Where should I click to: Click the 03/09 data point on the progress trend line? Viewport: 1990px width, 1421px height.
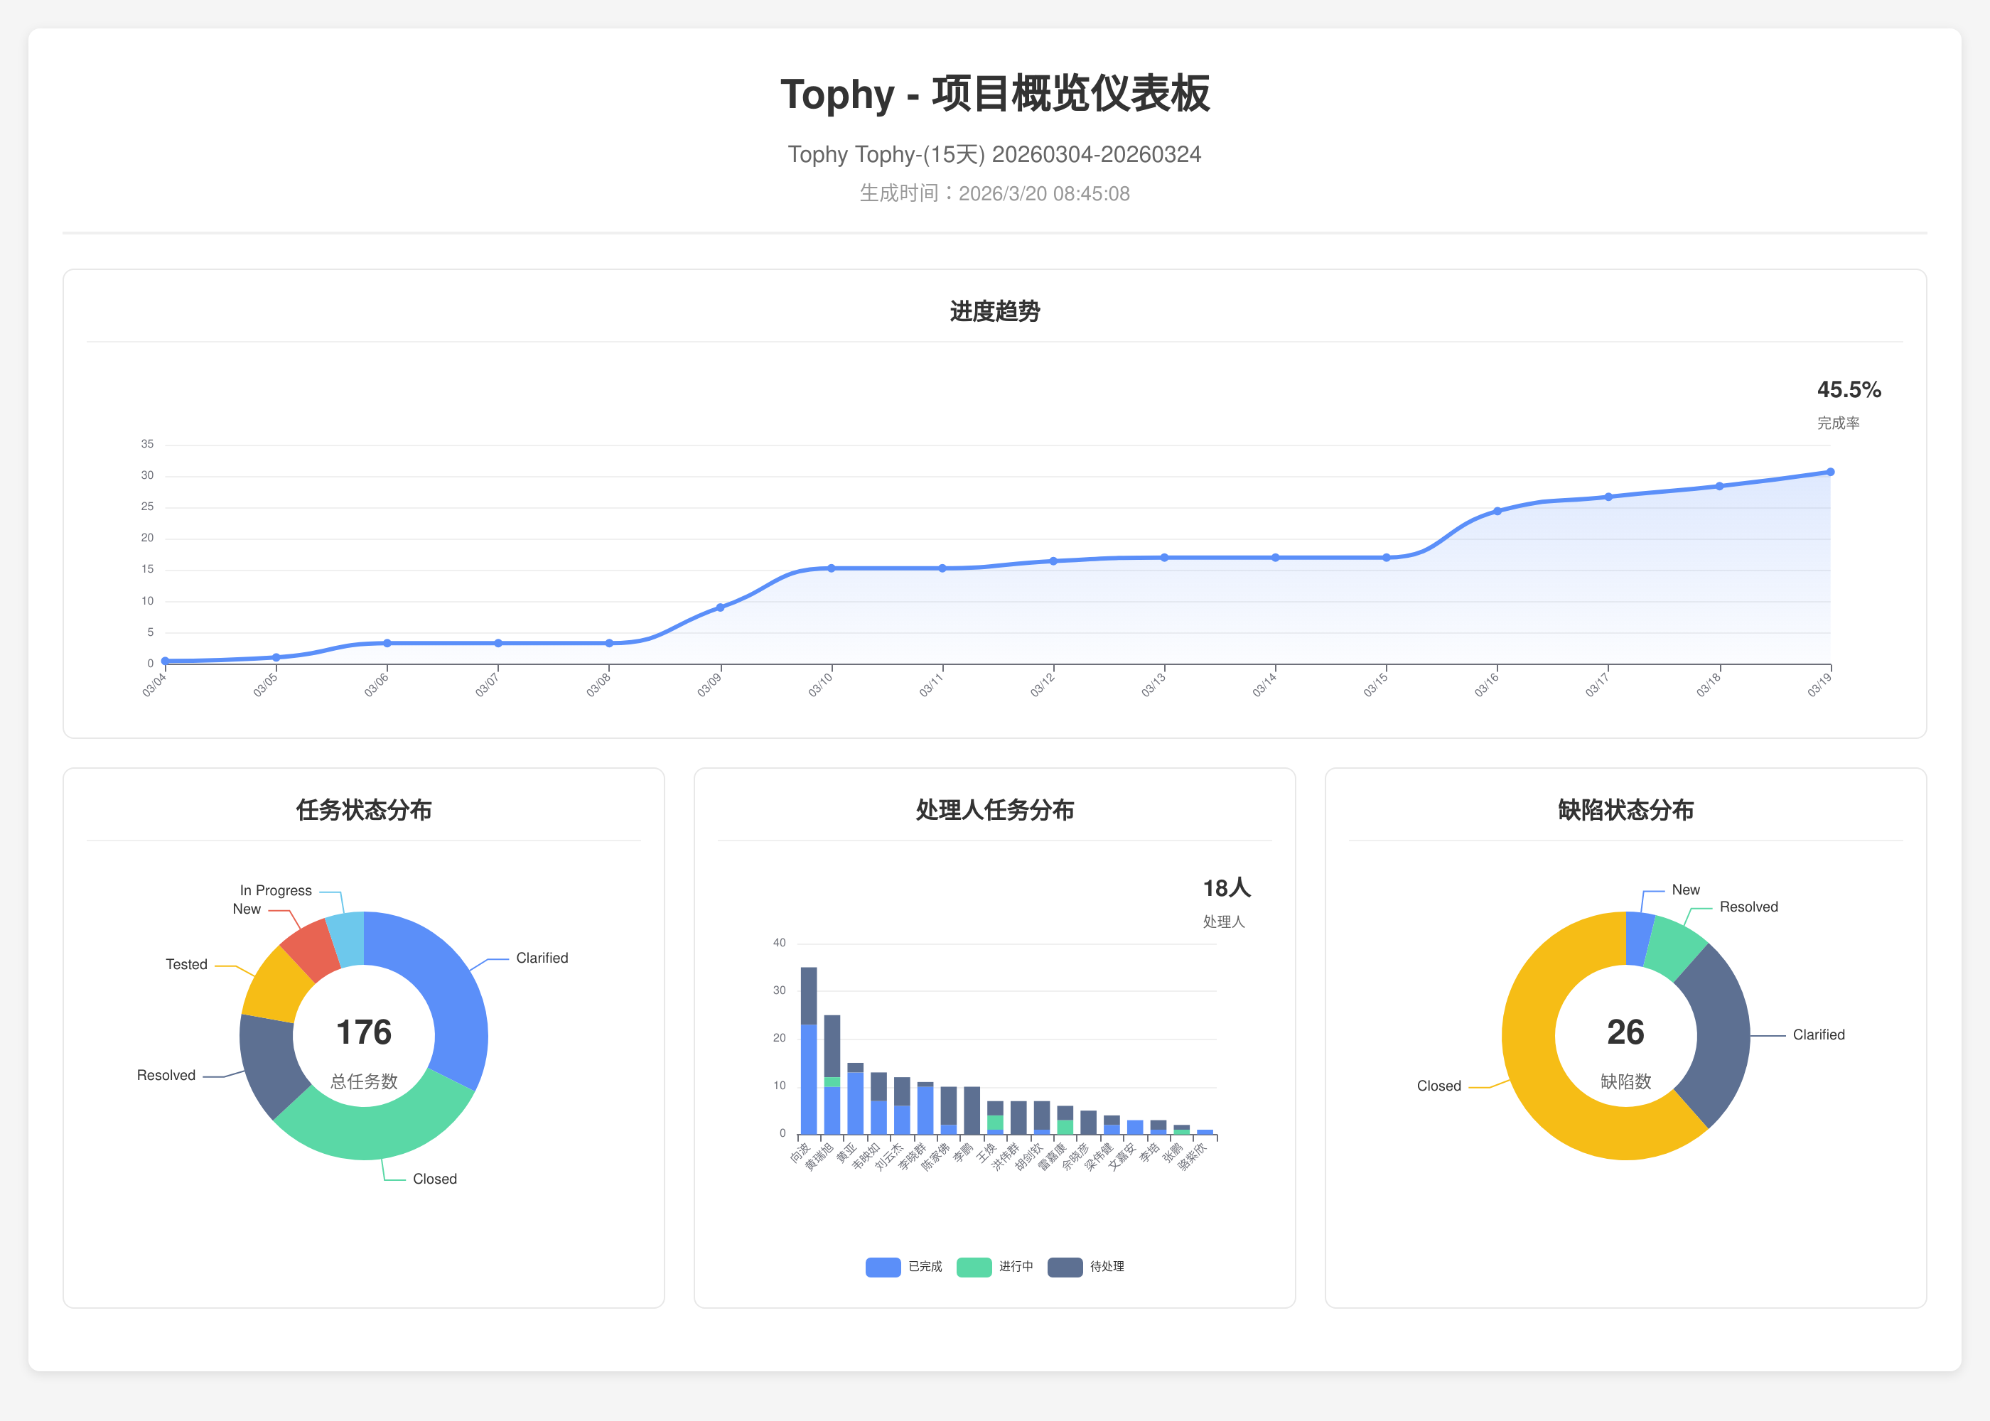[720, 607]
